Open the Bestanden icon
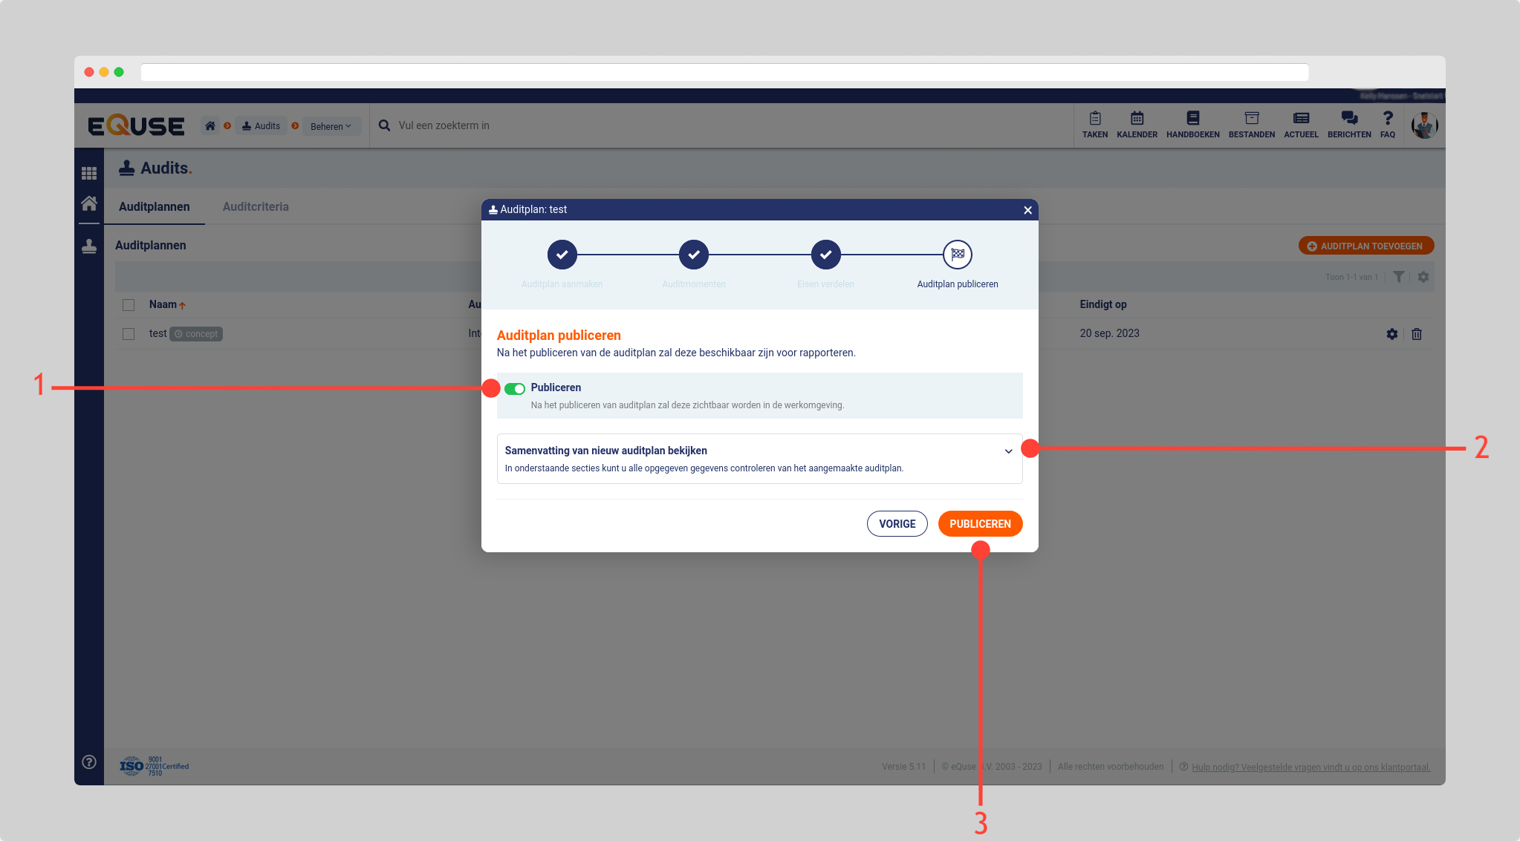Image resolution: width=1520 pixels, height=841 pixels. (1252, 125)
